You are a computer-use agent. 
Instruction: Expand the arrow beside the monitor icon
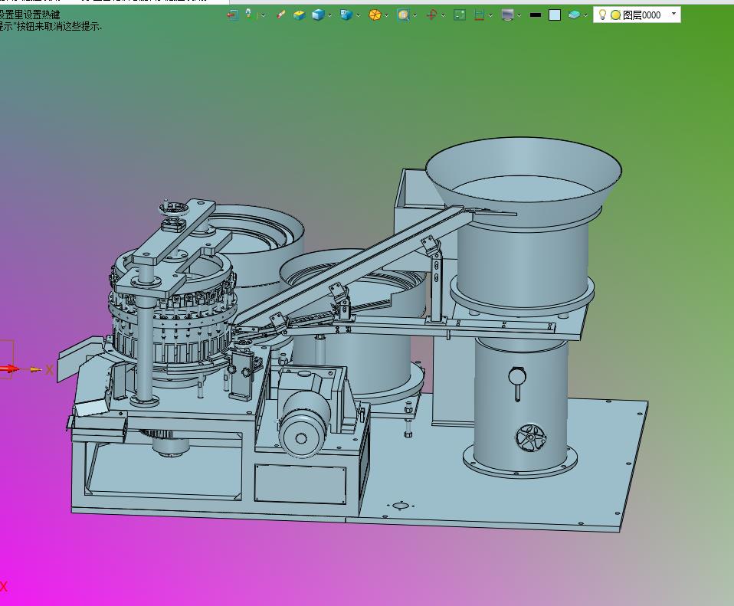tap(519, 15)
